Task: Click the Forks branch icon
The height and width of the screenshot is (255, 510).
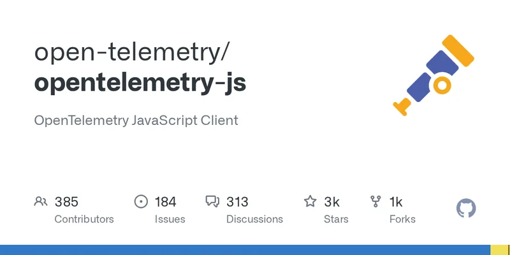Action: pyautogui.click(x=376, y=202)
